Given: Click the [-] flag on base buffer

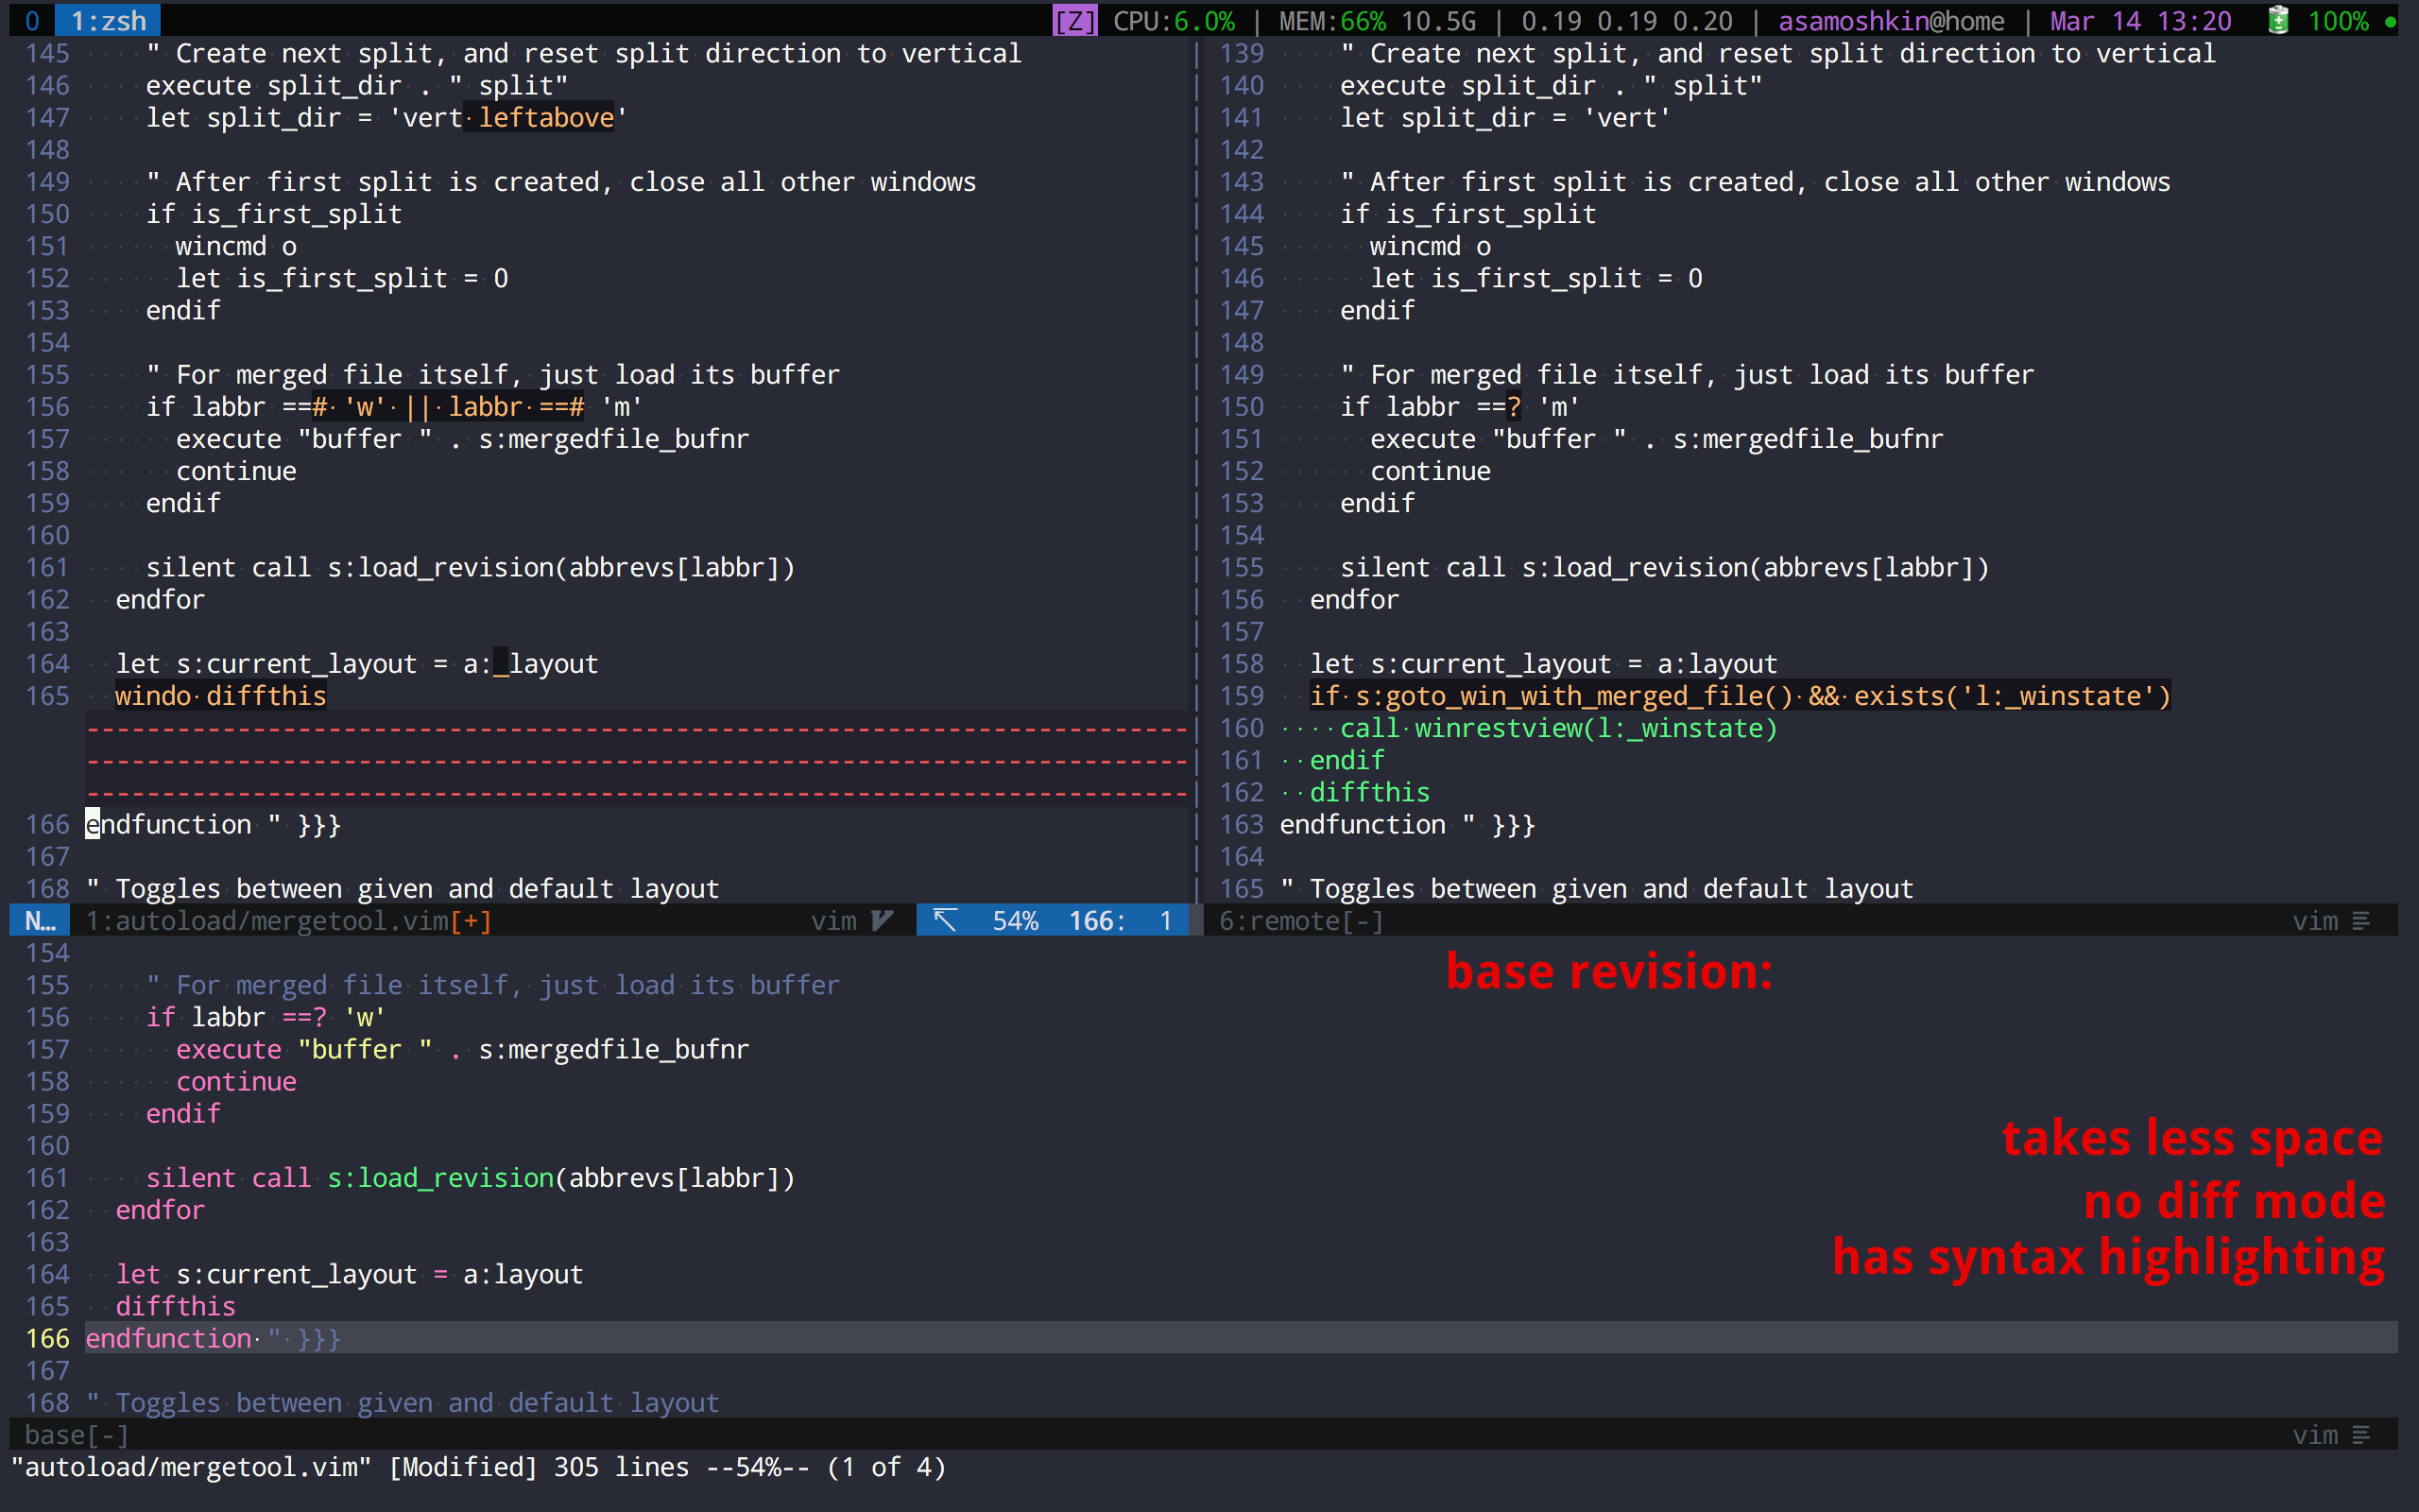Looking at the screenshot, I should coord(108,1435).
